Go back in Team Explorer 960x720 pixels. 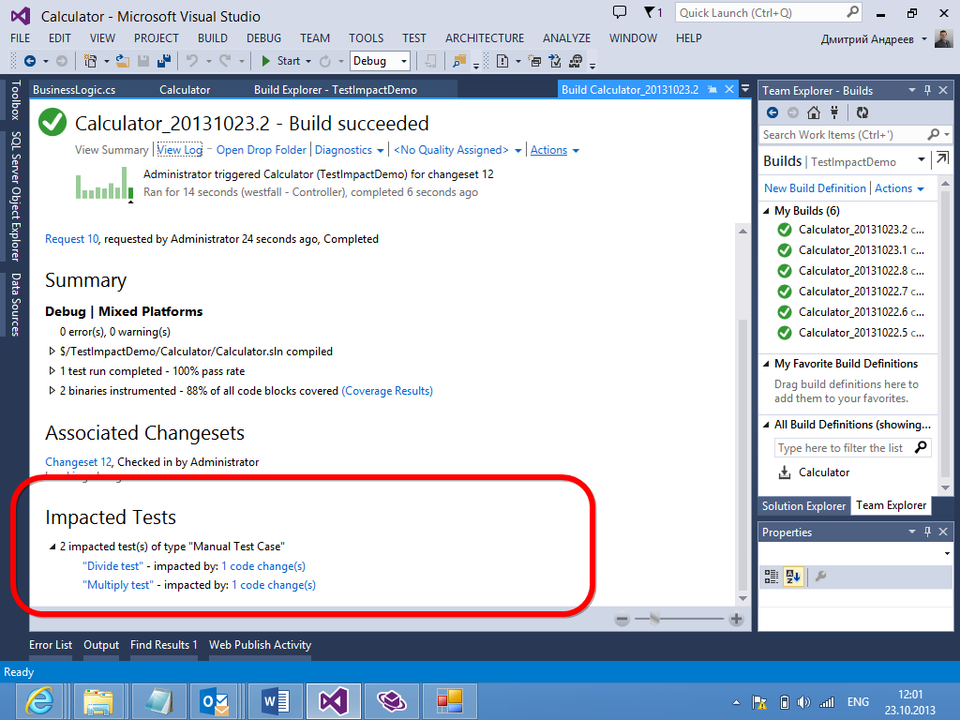tap(772, 112)
